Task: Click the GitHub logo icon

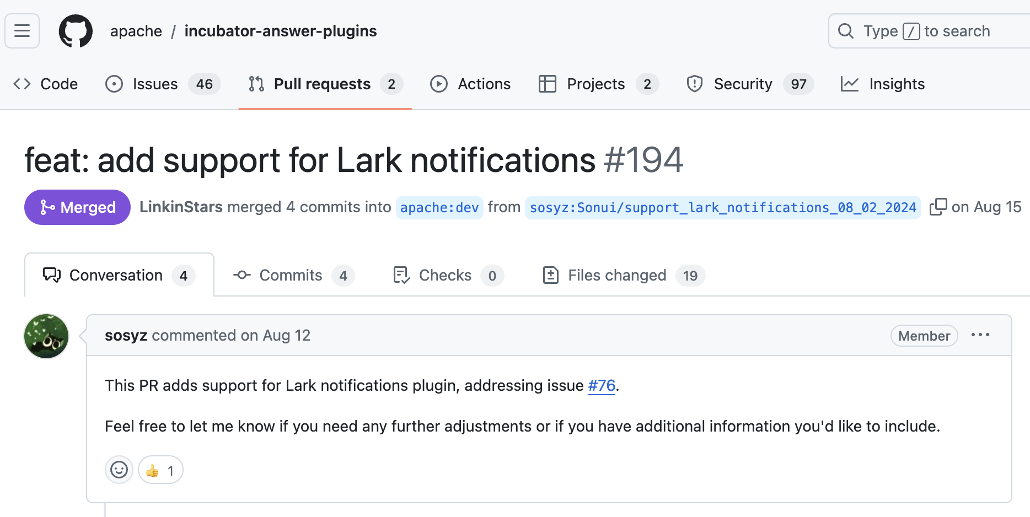Action: click(76, 31)
